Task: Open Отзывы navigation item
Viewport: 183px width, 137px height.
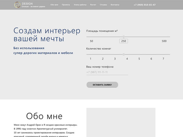Action: coord(104,5)
